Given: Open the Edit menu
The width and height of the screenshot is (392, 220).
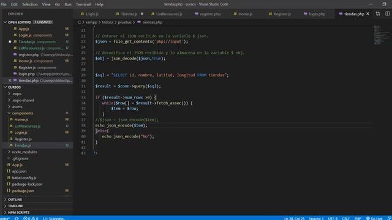Looking at the screenshot, I should [x=14, y=4].
